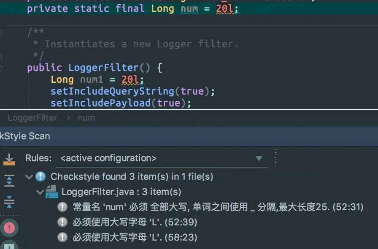Click the blue info icon beside Checkstyle summary

coord(40,176)
